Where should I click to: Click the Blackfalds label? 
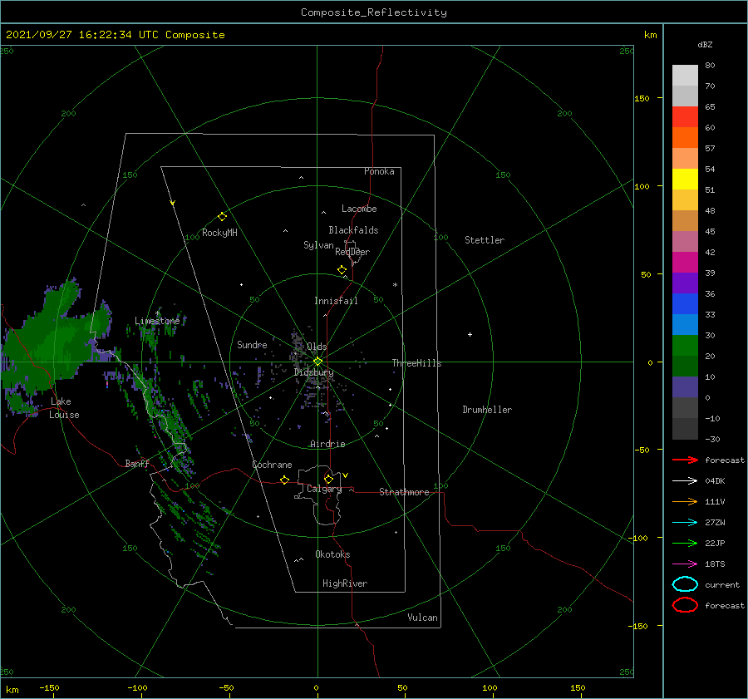coord(353,230)
